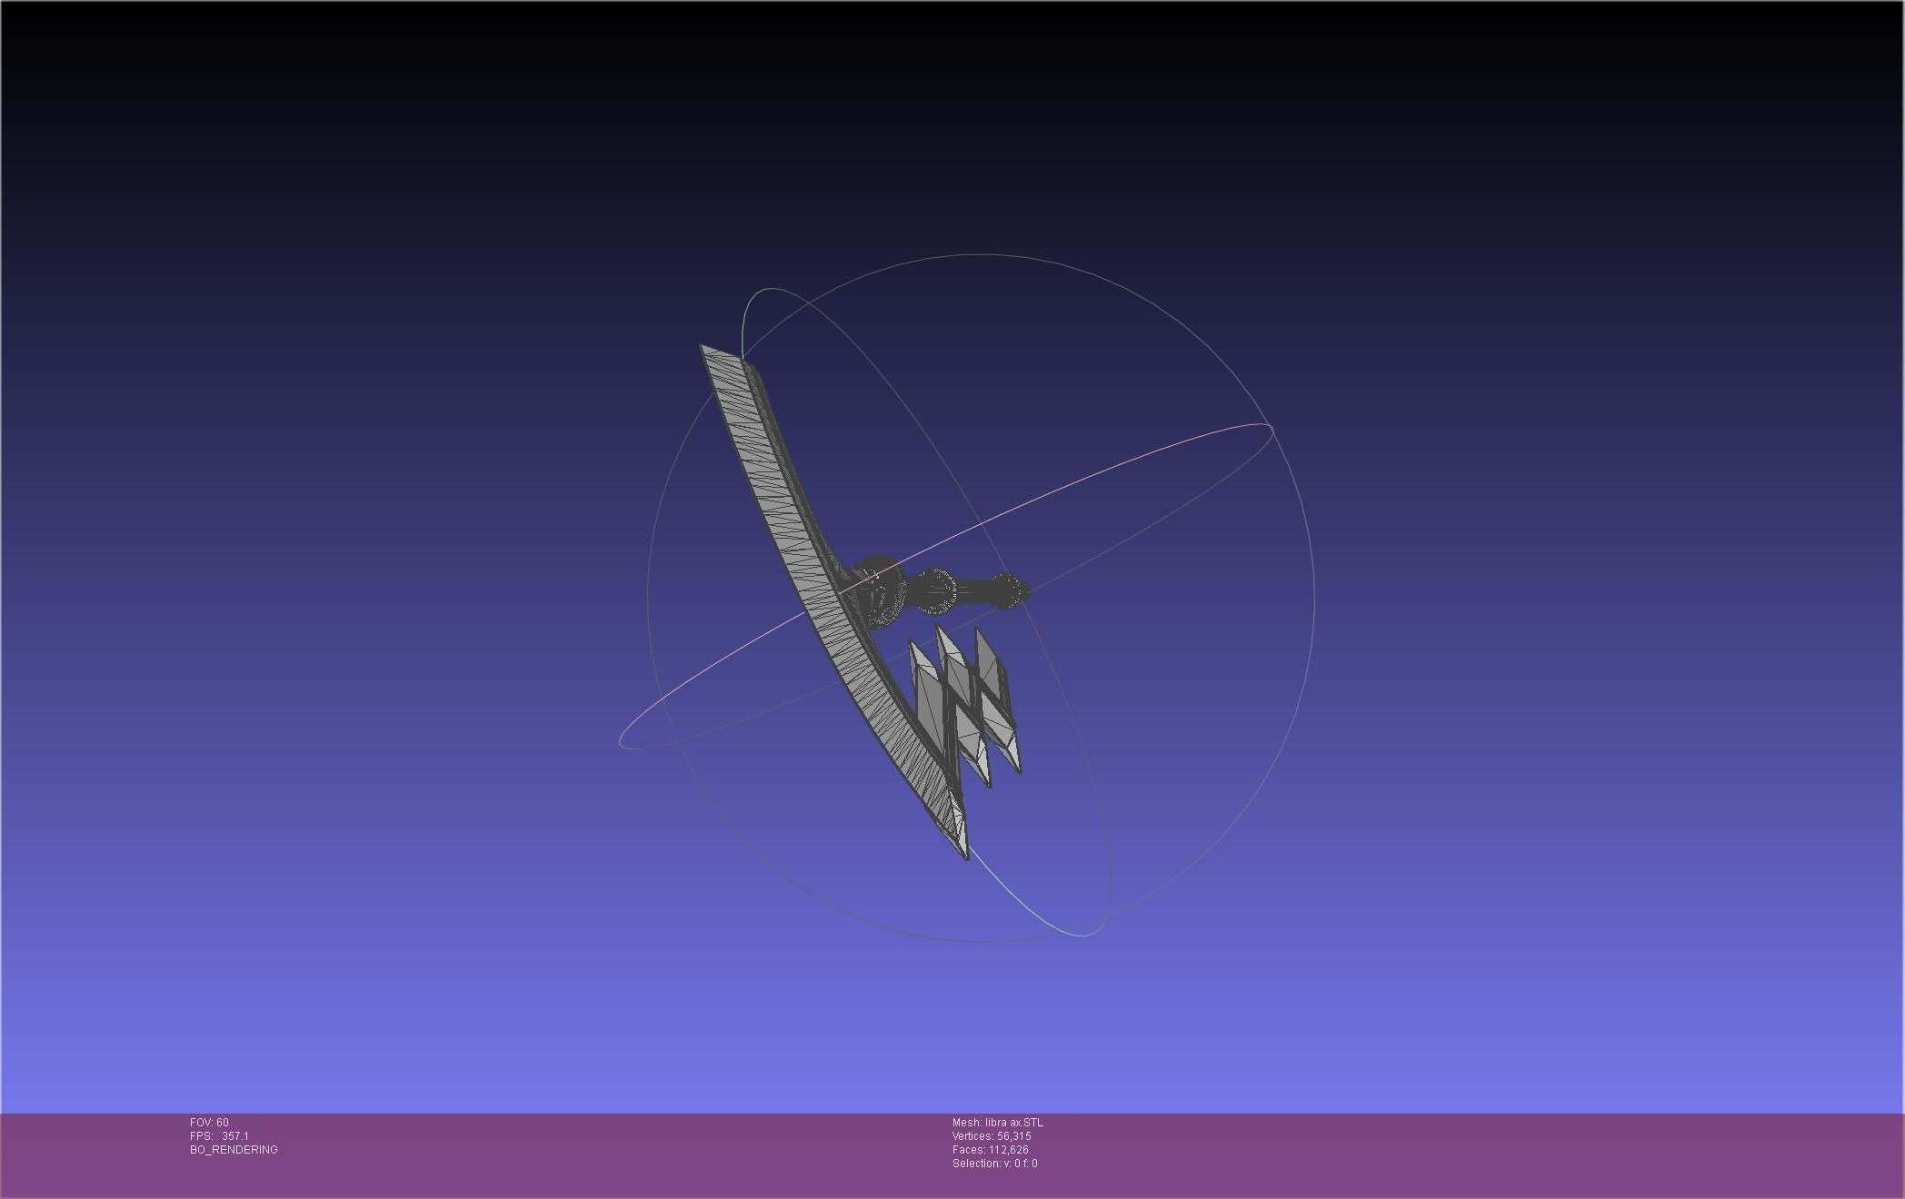Click the BO_RENDERING status text
The width and height of the screenshot is (1905, 1199).
pos(234,1149)
